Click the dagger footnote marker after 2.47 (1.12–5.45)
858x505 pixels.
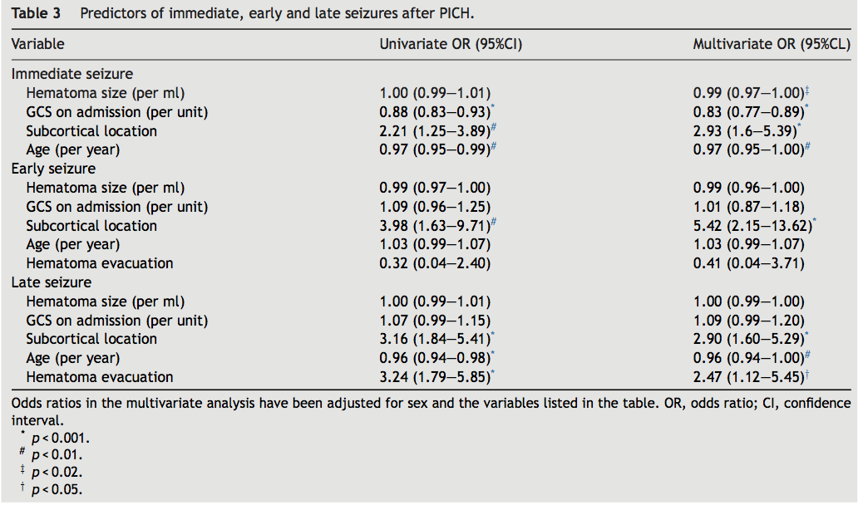click(808, 375)
